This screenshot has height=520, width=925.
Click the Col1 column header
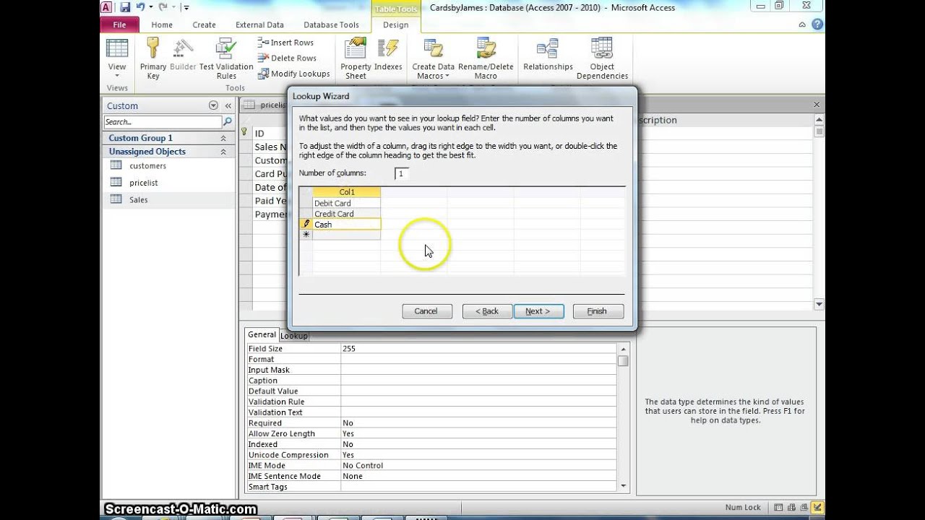(x=347, y=192)
